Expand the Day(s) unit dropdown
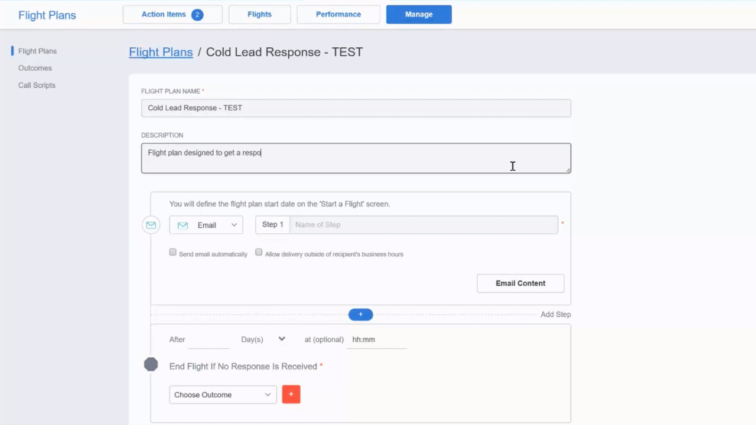Viewport: 756px width, 425px height. point(263,339)
